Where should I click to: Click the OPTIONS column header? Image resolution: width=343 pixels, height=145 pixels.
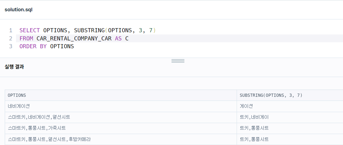(121, 95)
